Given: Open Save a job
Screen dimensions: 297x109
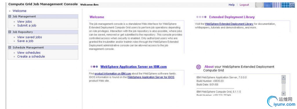Looking at the screenshot, I should pyautogui.click(x=25, y=41).
